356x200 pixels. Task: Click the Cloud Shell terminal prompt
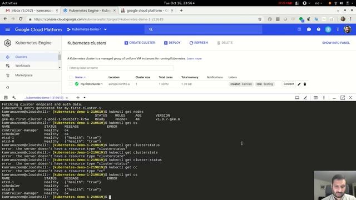[x=110, y=197]
